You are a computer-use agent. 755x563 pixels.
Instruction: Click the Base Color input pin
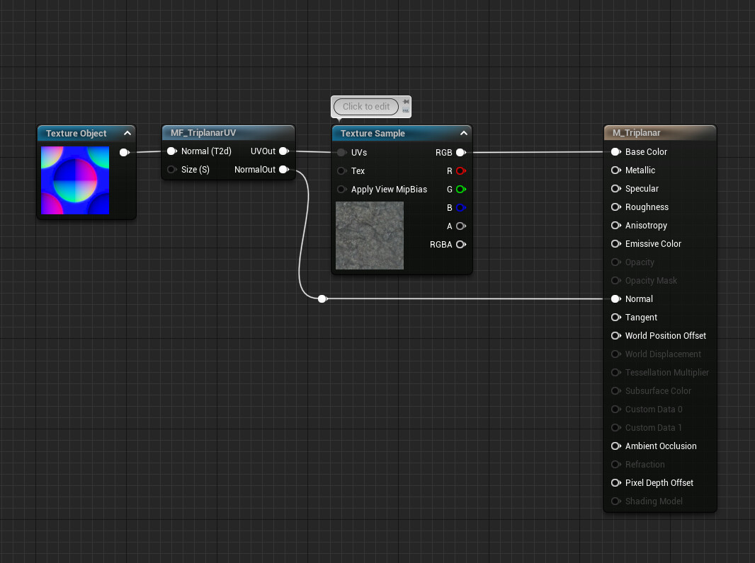pyautogui.click(x=615, y=151)
